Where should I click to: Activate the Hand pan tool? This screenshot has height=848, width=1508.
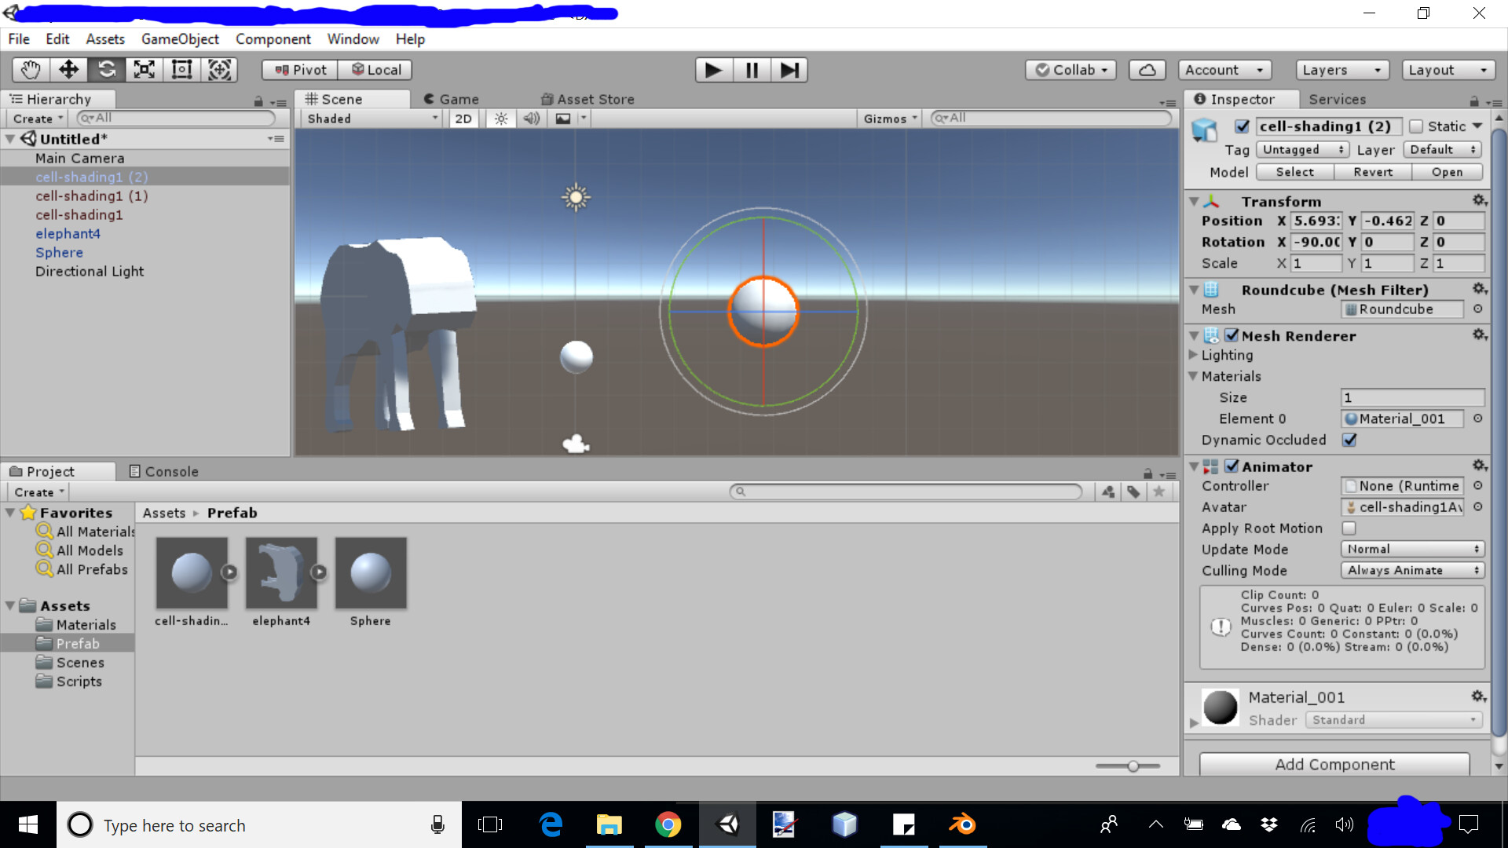(x=30, y=69)
